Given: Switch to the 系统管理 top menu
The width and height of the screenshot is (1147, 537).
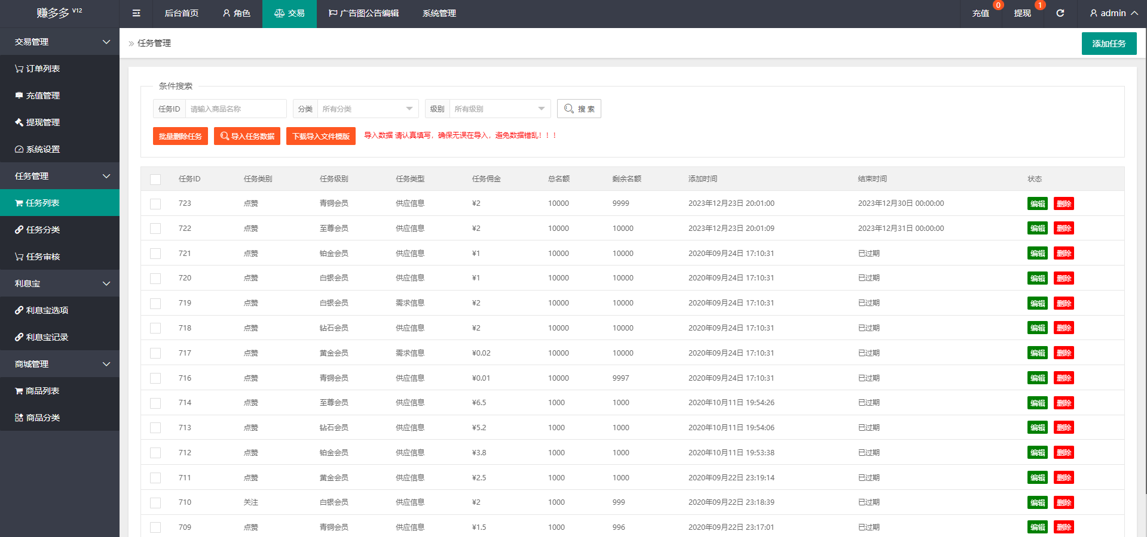Looking at the screenshot, I should tap(439, 13).
